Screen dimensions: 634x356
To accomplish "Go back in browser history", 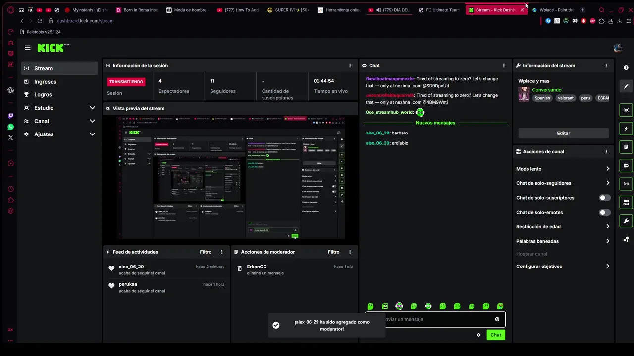I will click(x=22, y=21).
